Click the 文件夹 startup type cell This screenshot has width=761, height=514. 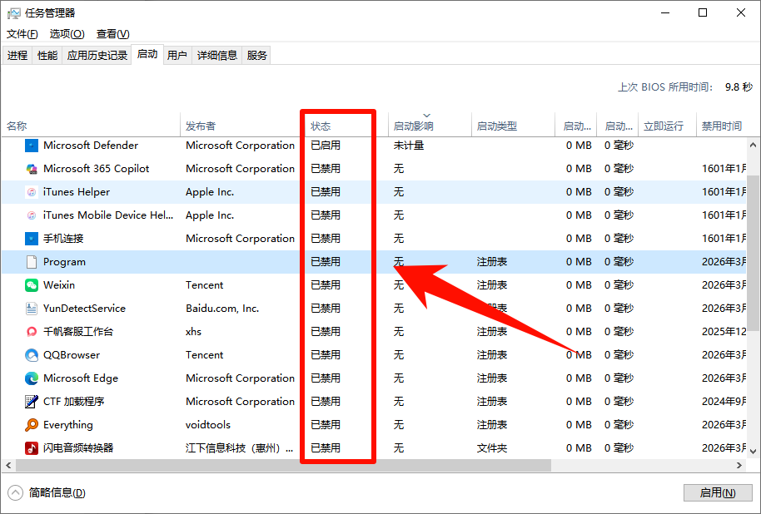pyautogui.click(x=491, y=448)
